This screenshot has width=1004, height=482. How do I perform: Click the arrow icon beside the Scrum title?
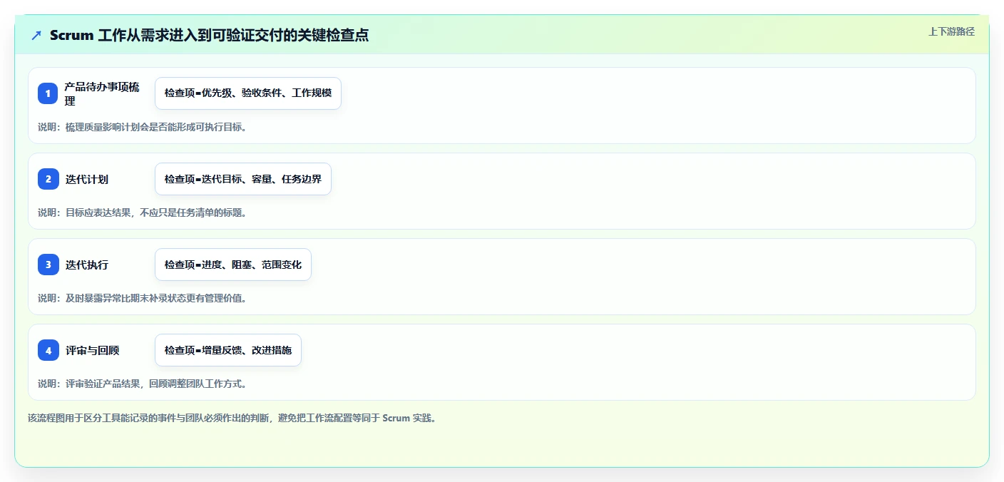pos(36,35)
